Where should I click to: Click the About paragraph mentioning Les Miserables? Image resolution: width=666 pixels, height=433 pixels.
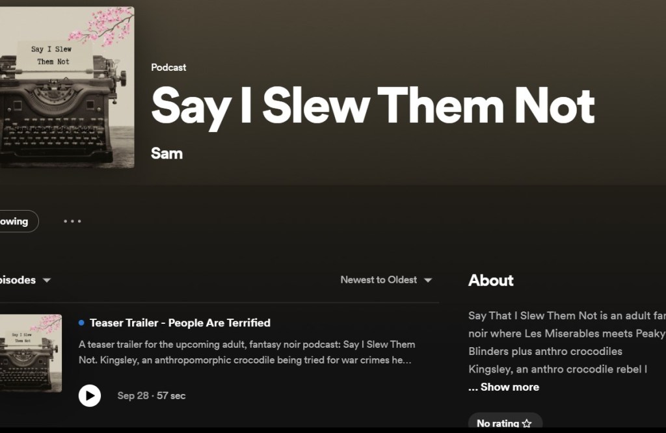tap(566, 342)
